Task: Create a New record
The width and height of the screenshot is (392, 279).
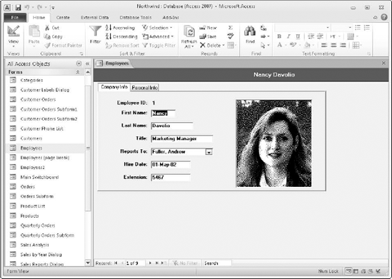Action: tap(208, 28)
